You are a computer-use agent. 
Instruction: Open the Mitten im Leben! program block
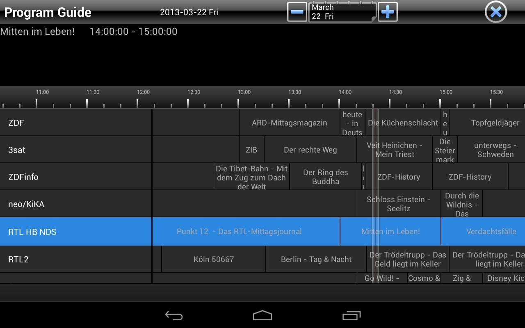pyautogui.click(x=390, y=232)
